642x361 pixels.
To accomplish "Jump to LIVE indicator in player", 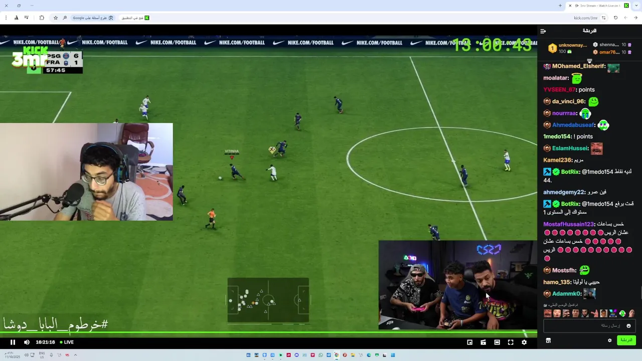I will 67,342.
